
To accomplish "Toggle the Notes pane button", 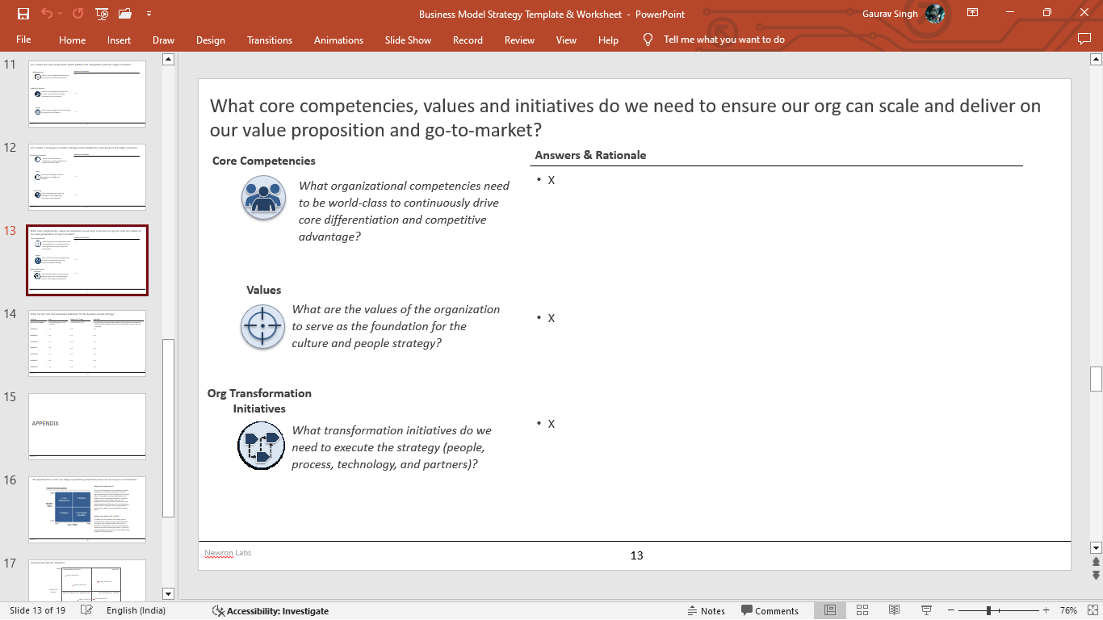I will point(706,611).
